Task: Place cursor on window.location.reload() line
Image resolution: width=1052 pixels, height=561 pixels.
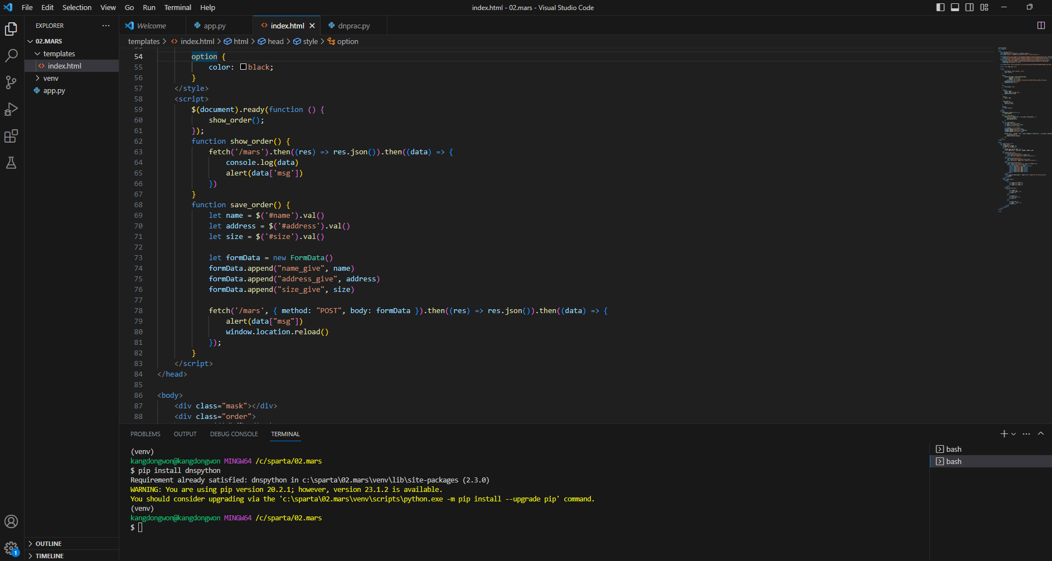Action: pos(277,332)
